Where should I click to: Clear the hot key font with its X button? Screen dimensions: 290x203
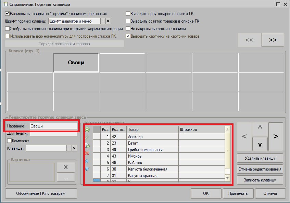(108, 21)
